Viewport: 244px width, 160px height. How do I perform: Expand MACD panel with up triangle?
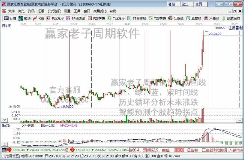(x=5, y=145)
